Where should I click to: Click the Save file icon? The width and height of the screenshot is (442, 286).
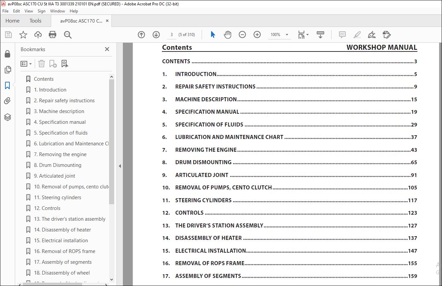[x=8, y=35]
